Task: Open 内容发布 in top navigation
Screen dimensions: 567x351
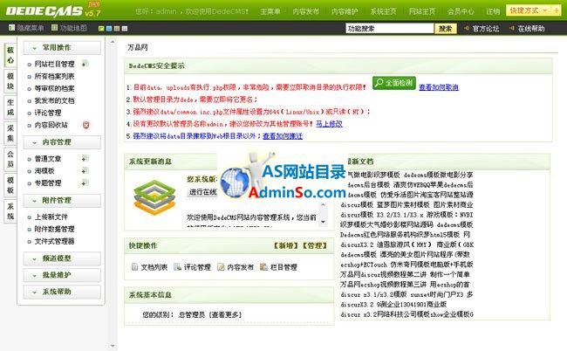Action: click(x=306, y=11)
